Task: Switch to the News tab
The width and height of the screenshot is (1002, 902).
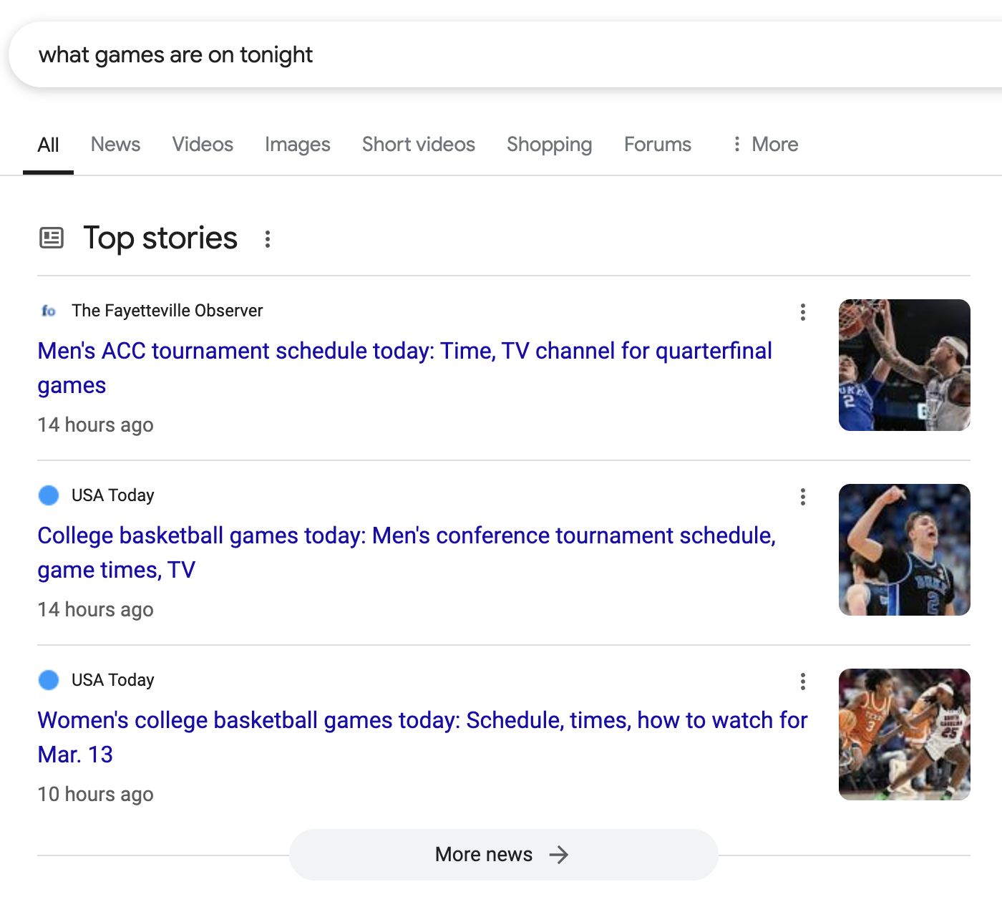Action: click(x=115, y=145)
